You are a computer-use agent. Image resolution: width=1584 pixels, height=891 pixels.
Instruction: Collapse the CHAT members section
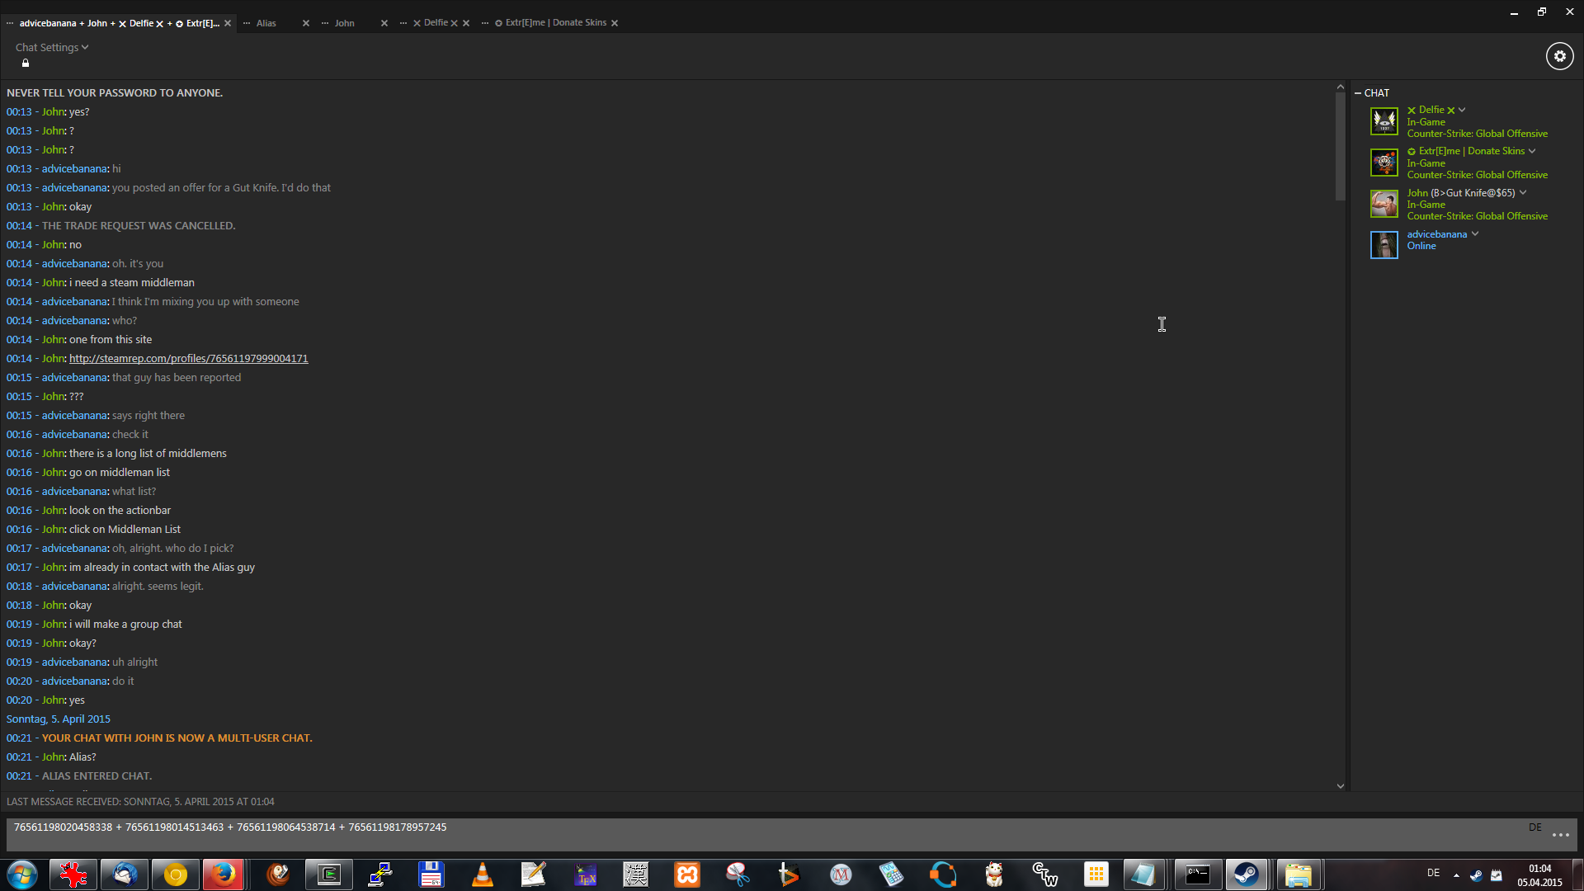pyautogui.click(x=1358, y=93)
